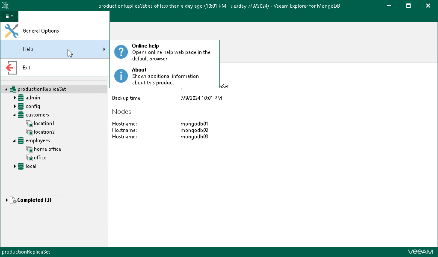Collapse the productionReplicaSet tree node

6,89
